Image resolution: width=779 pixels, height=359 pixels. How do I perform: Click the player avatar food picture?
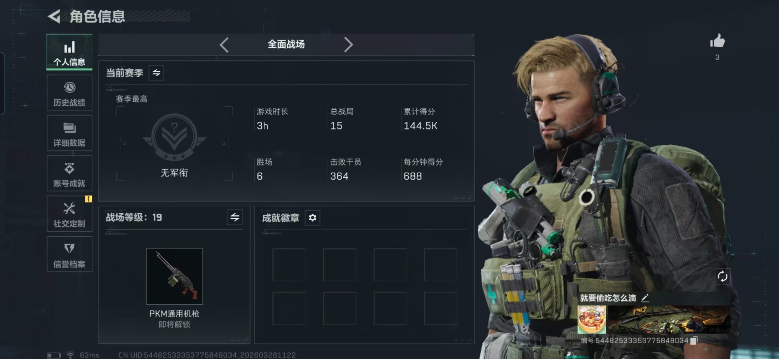coord(592,319)
